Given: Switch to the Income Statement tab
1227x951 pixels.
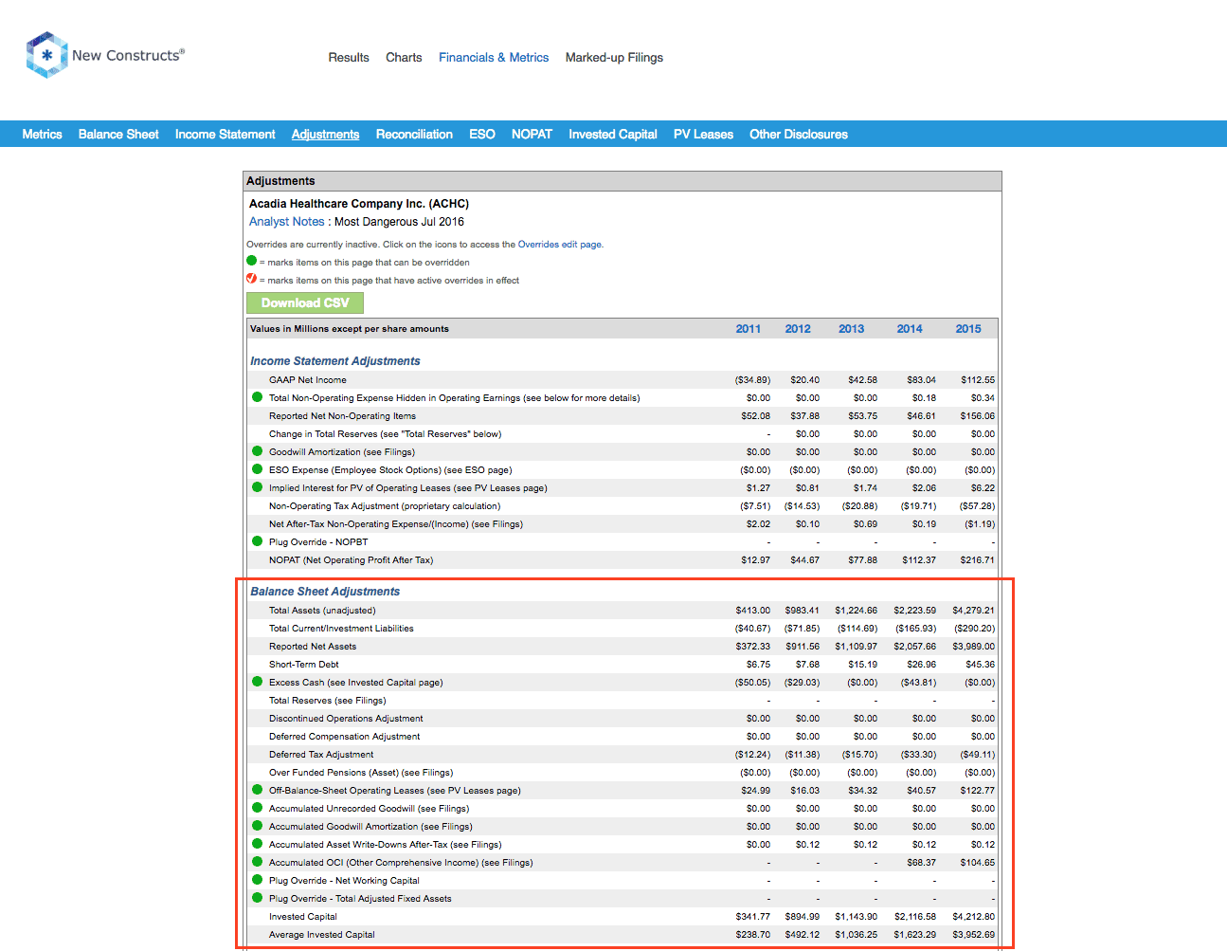Looking at the screenshot, I should pyautogui.click(x=226, y=135).
